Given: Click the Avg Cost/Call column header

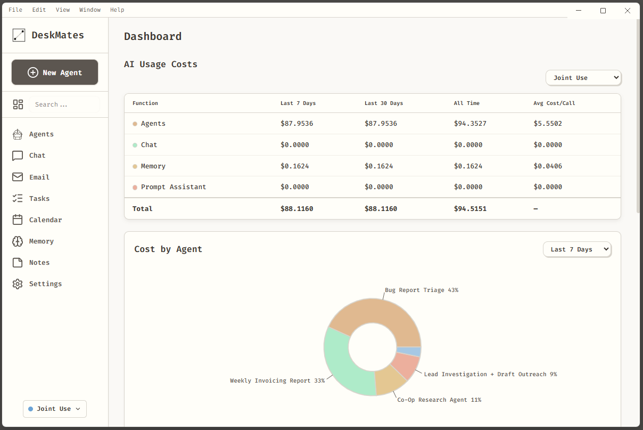Looking at the screenshot, I should pos(555,103).
